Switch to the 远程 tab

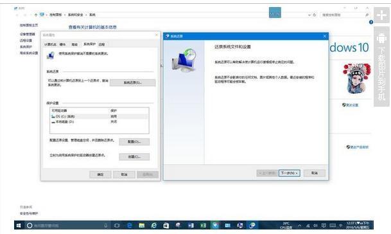click(101, 44)
